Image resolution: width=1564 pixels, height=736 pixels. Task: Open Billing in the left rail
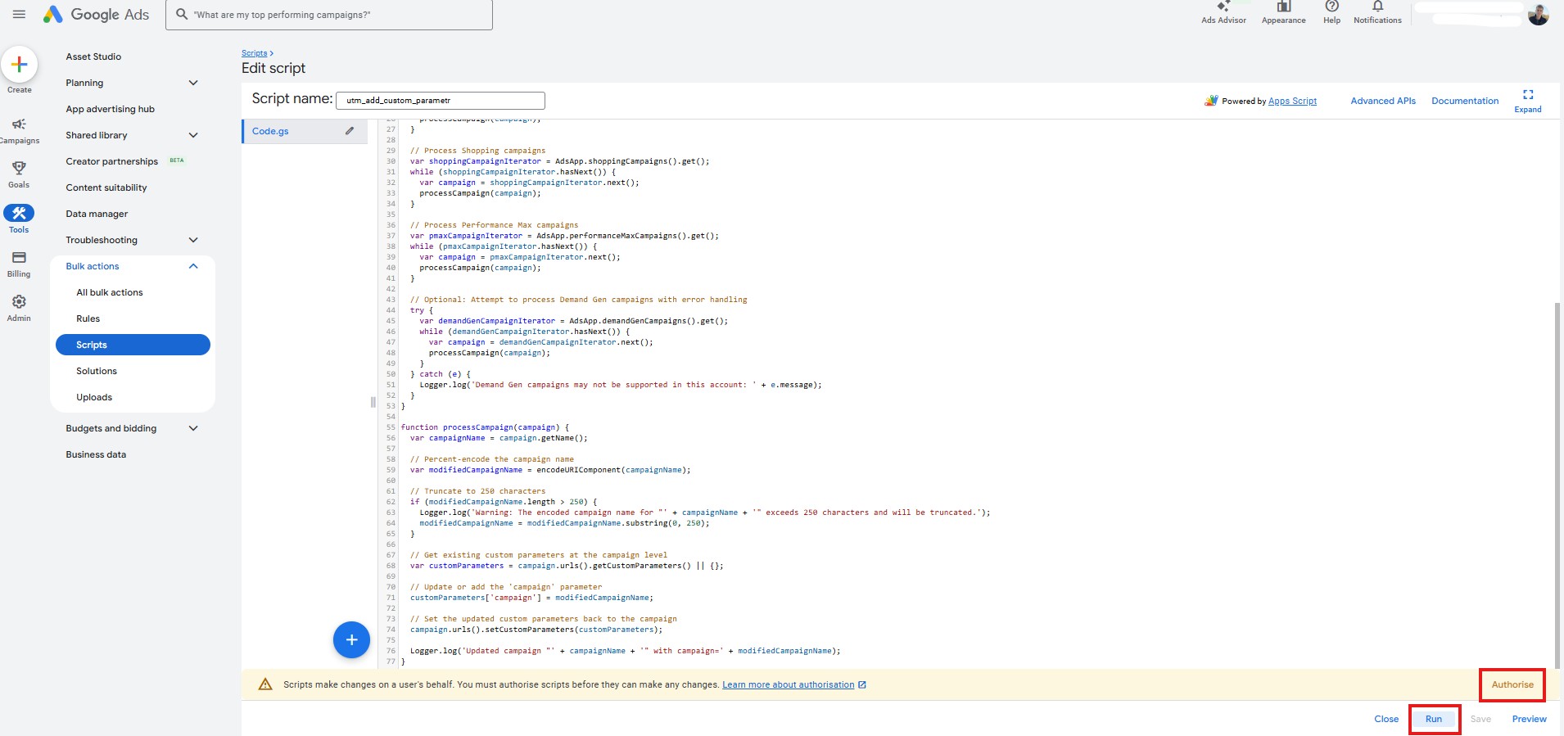point(19,259)
